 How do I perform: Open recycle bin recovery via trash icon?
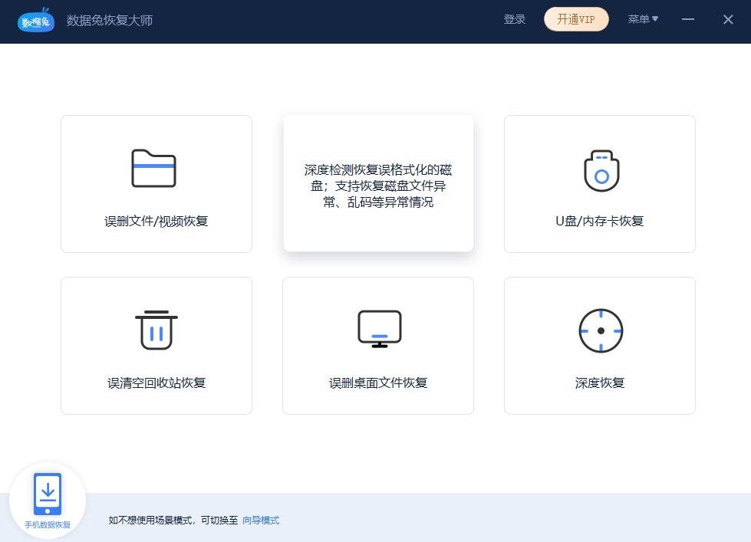[156, 330]
